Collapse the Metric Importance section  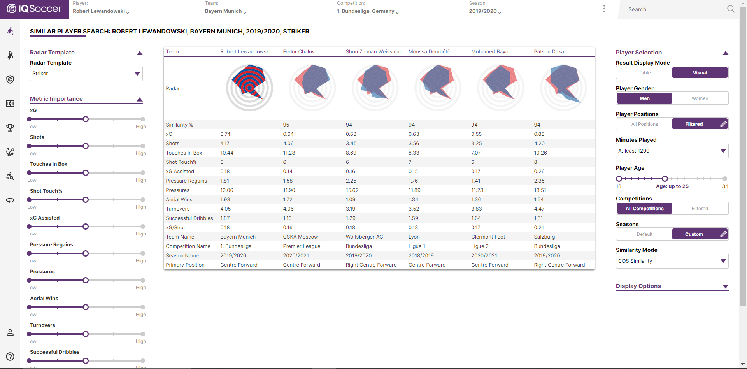(x=140, y=99)
